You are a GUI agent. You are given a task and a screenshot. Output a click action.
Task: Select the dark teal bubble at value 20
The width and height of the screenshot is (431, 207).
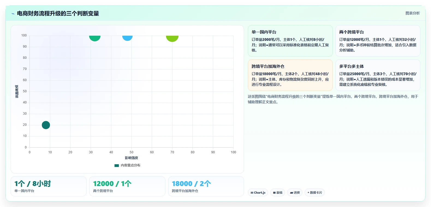[x=46, y=125]
